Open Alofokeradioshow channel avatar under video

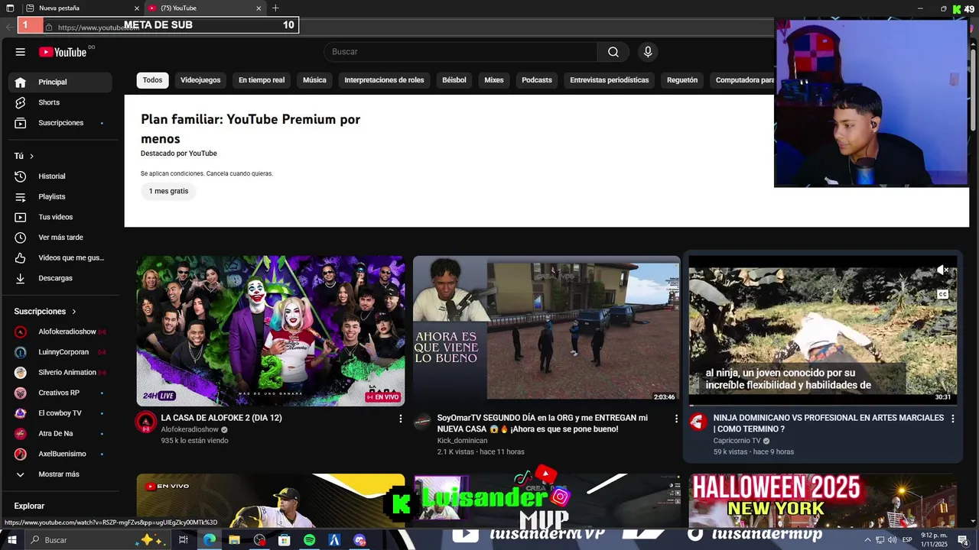pyautogui.click(x=146, y=422)
